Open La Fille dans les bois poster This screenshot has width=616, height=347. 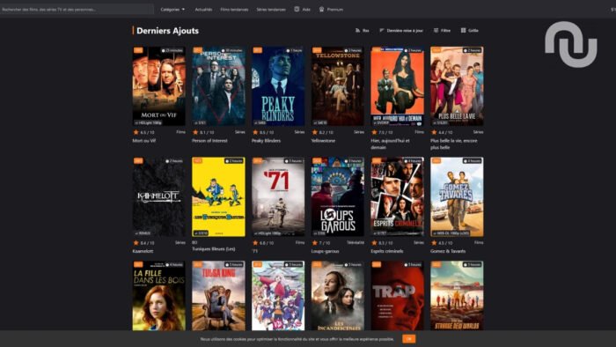pos(158,296)
